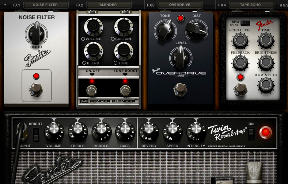This screenshot has height=184, width=288.
Task: Click the amp Input jack
Action: [22, 132]
